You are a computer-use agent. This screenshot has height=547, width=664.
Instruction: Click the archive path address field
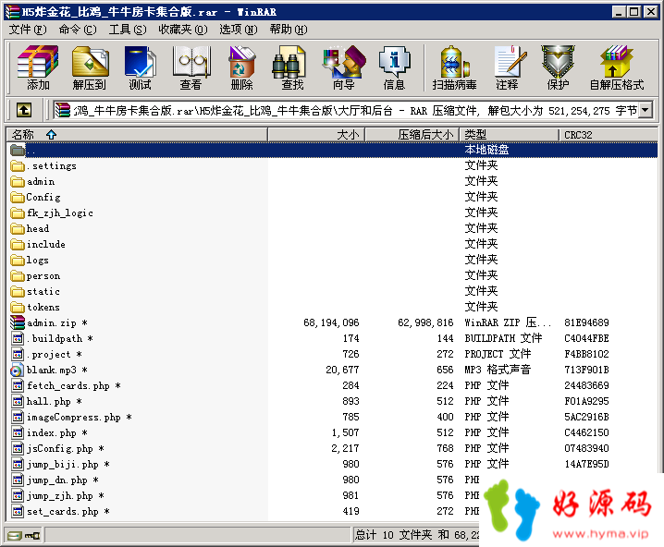pyautogui.click(x=347, y=111)
